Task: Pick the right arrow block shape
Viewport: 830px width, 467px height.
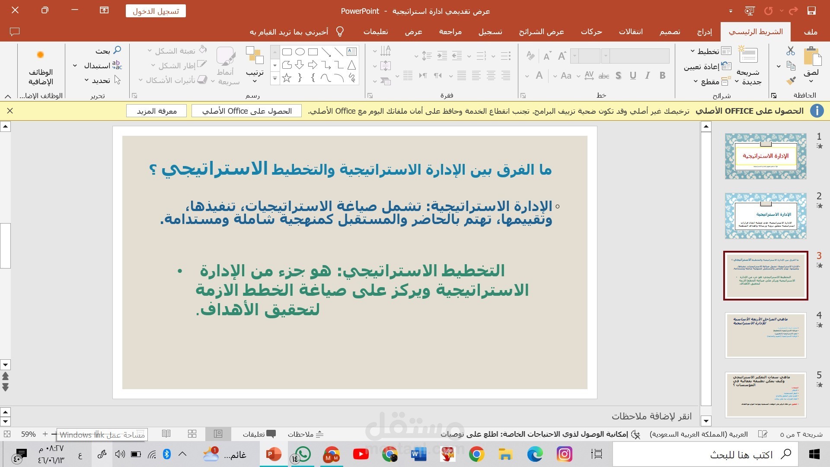Action: coord(313,65)
